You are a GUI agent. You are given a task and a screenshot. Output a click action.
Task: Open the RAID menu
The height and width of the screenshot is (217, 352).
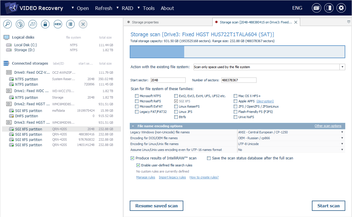pos(125,8)
